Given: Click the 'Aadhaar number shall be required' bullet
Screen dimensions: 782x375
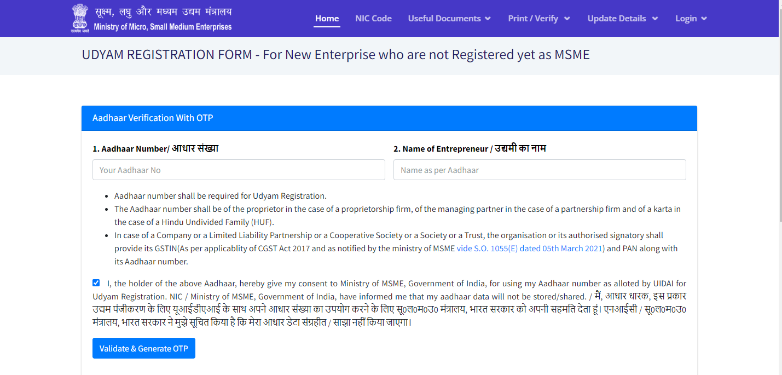Looking at the screenshot, I should (x=220, y=196).
